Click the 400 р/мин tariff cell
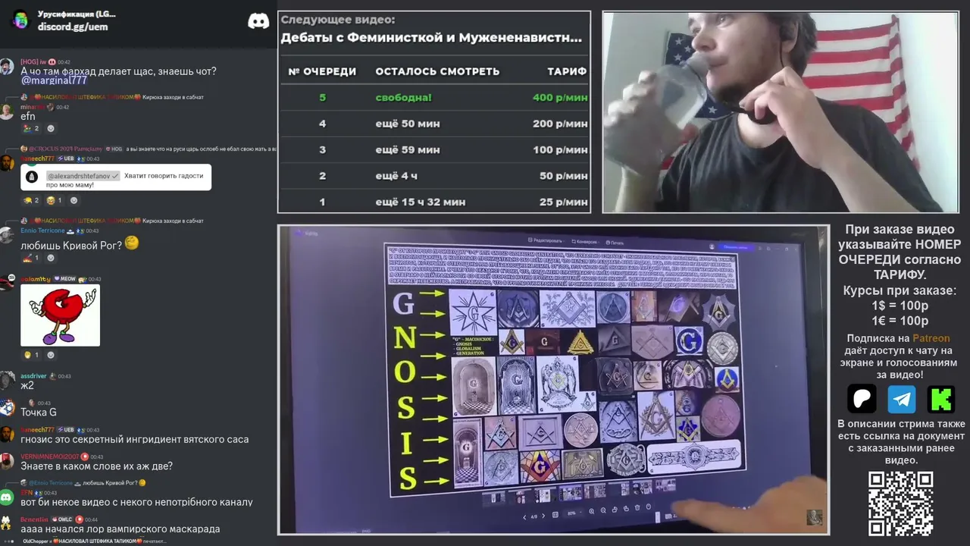This screenshot has width=970, height=546. 560,97
